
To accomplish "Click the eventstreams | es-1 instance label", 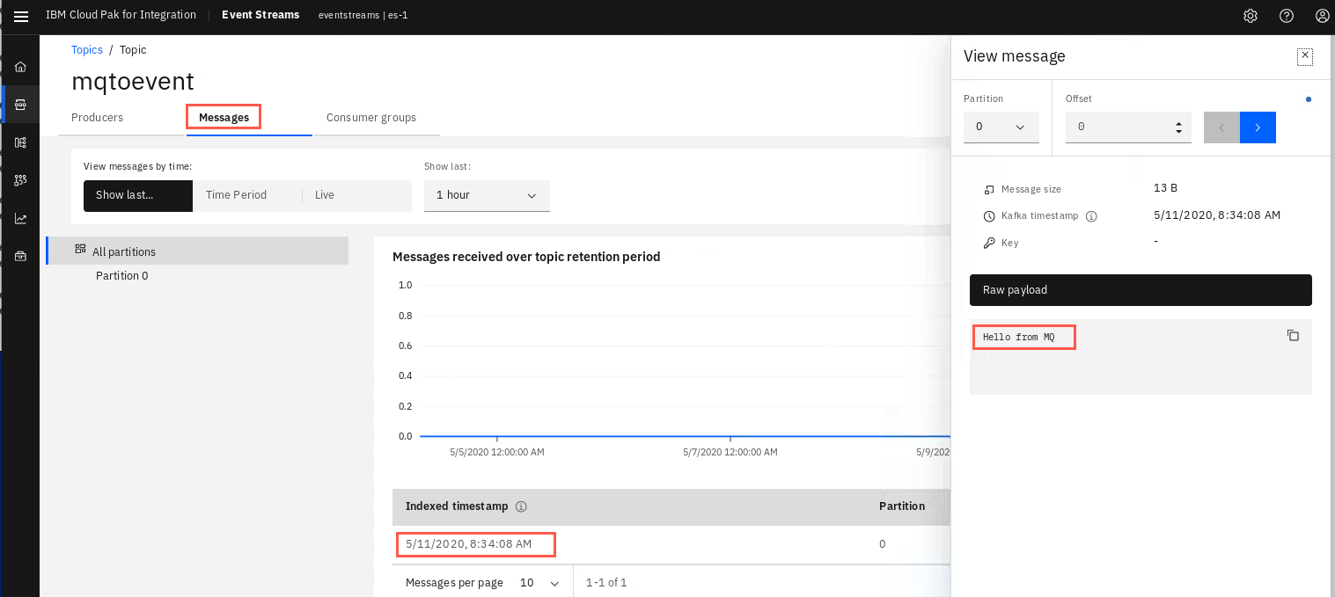I will [363, 15].
